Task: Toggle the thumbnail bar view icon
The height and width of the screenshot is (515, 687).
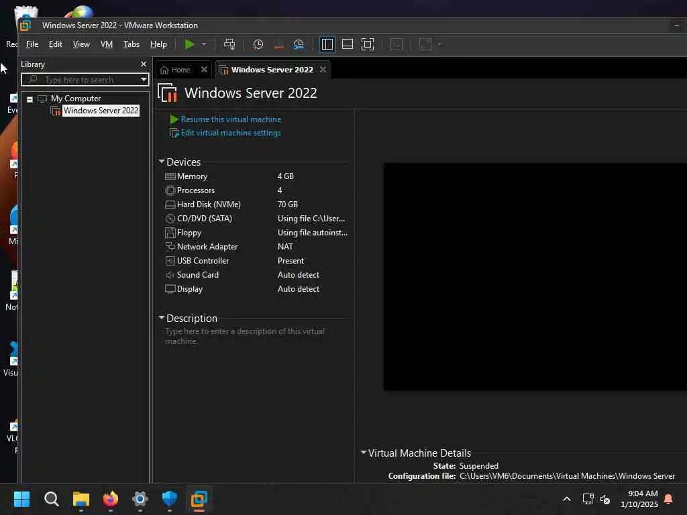Action: click(348, 44)
